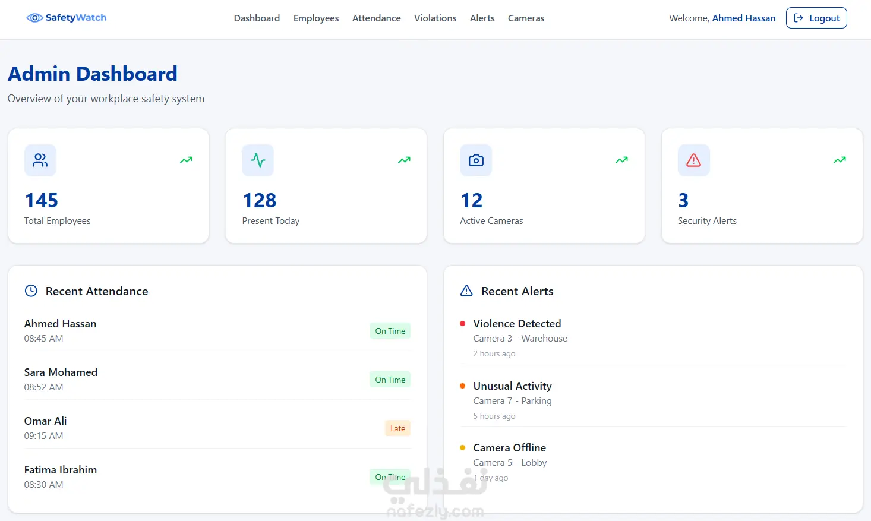Select the Alerts navigation link
Screen dimensions: 871x521
tap(482, 18)
